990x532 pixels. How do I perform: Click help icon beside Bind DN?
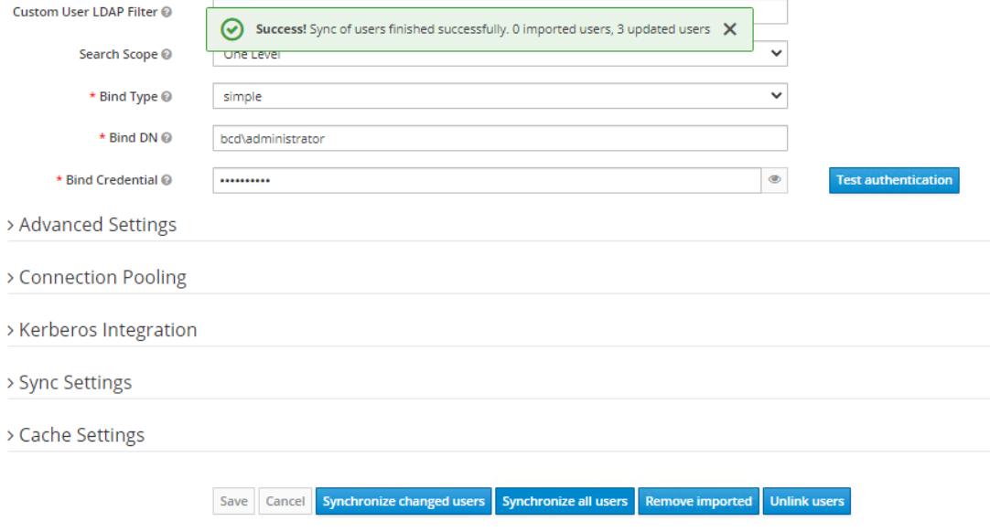(166, 138)
